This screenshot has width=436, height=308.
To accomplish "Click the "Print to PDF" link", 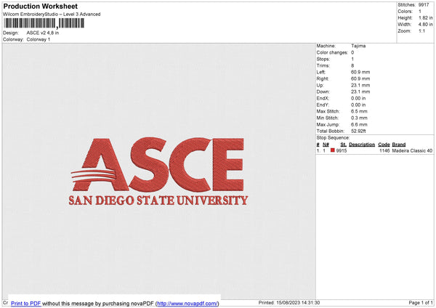I will [x=26, y=303].
